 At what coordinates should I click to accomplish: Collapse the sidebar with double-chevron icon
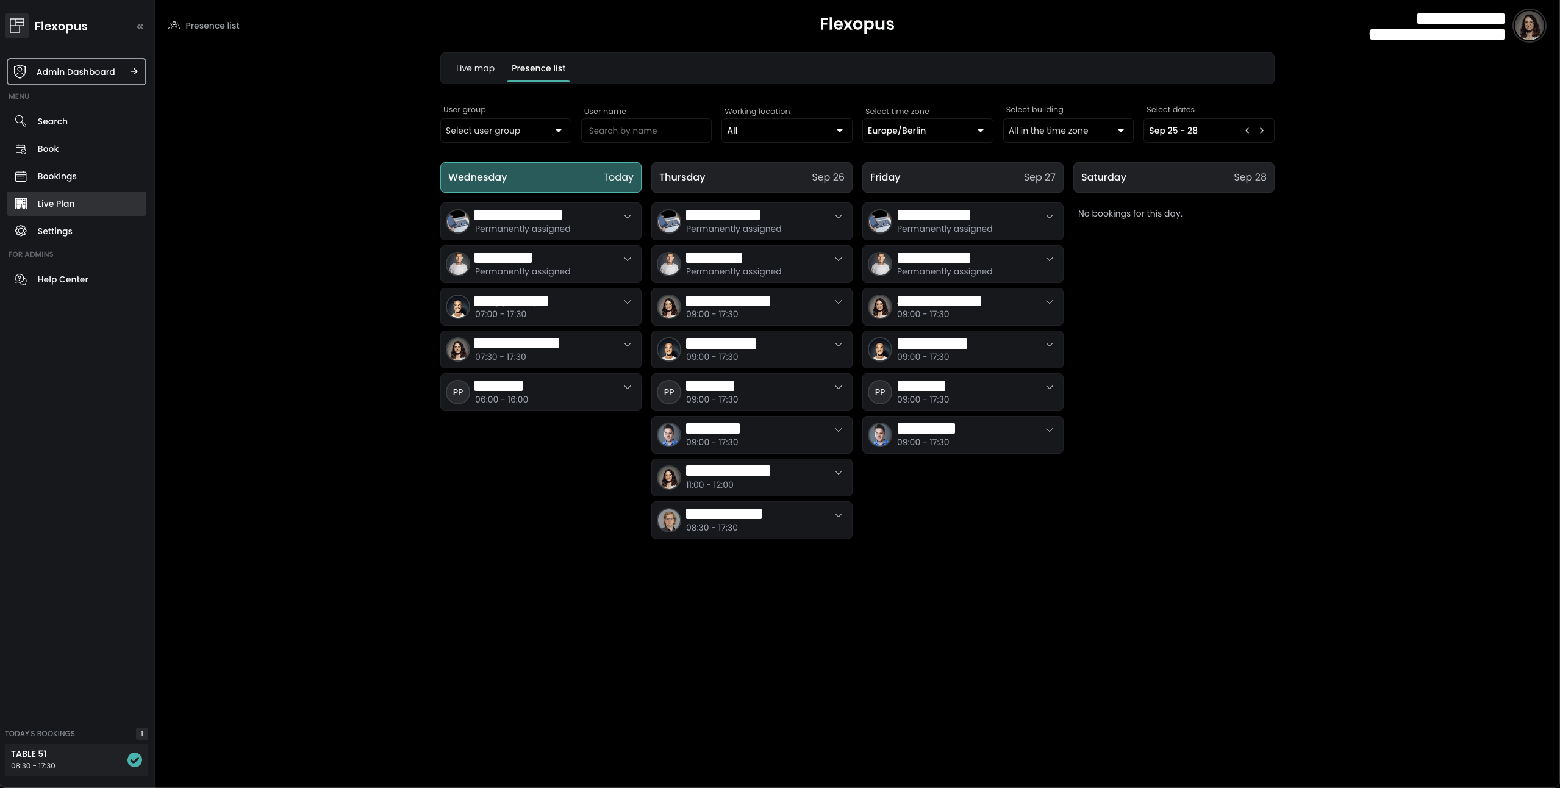140,26
